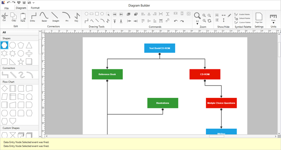This screenshot has height=150, width=281.
Task: Select the Straight connector tool
Action: point(54,15)
